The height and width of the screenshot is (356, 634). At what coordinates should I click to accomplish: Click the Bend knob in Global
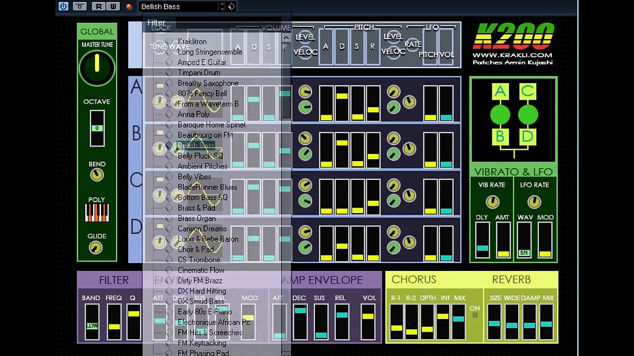[97, 175]
